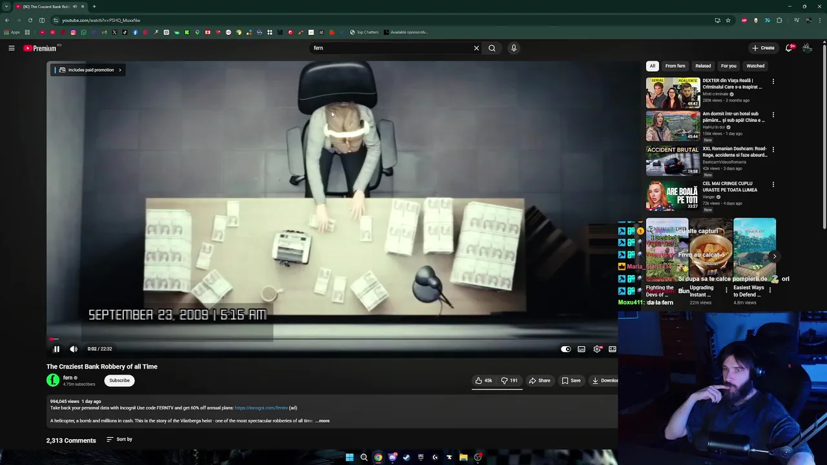The height and width of the screenshot is (465, 827).
Task: Like the video (45k thumbs up)
Action: click(484, 380)
